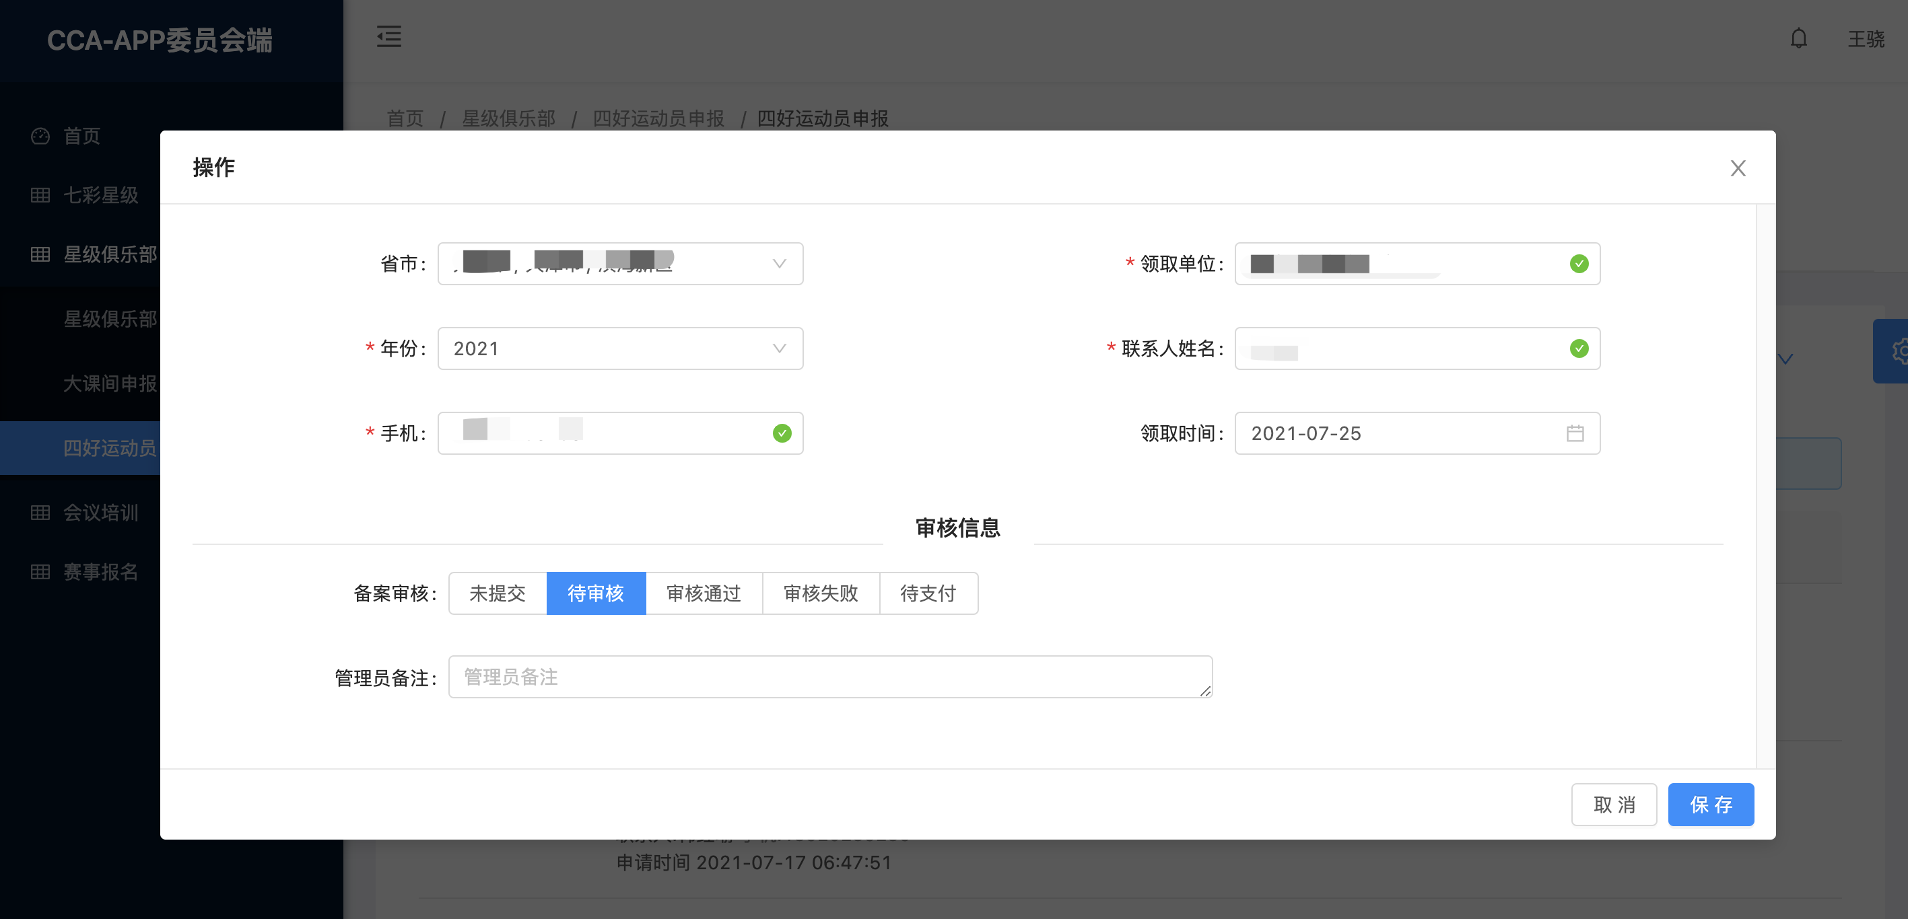Select the 待审核 review status
Image resolution: width=1908 pixels, height=919 pixels.
[x=597, y=593]
